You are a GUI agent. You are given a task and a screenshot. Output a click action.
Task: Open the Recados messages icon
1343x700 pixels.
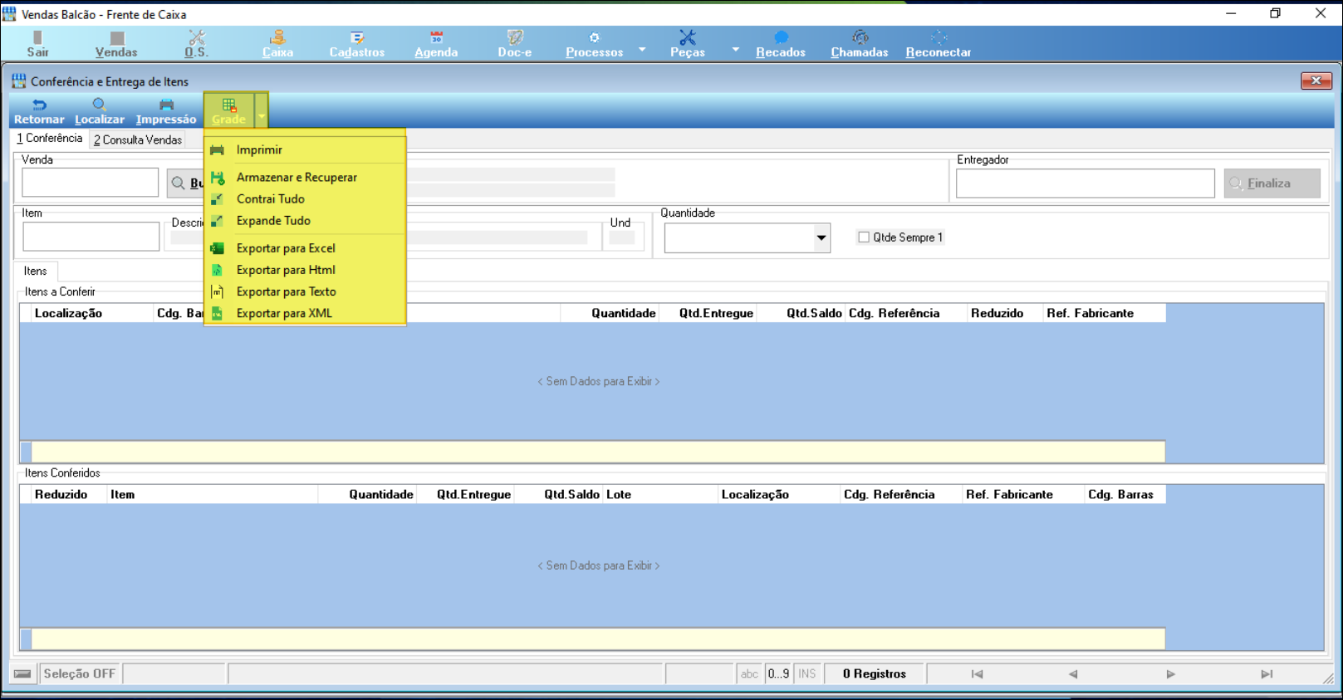point(781,37)
